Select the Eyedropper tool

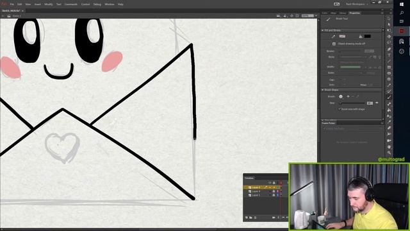click(x=389, y=122)
